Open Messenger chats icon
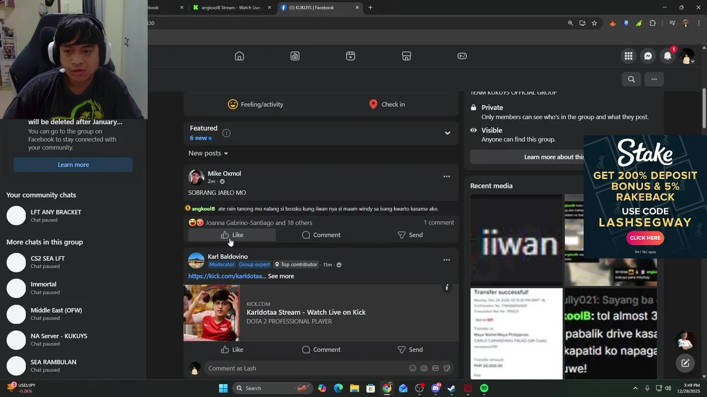Screen dimensions: 707x397 (x=648, y=56)
